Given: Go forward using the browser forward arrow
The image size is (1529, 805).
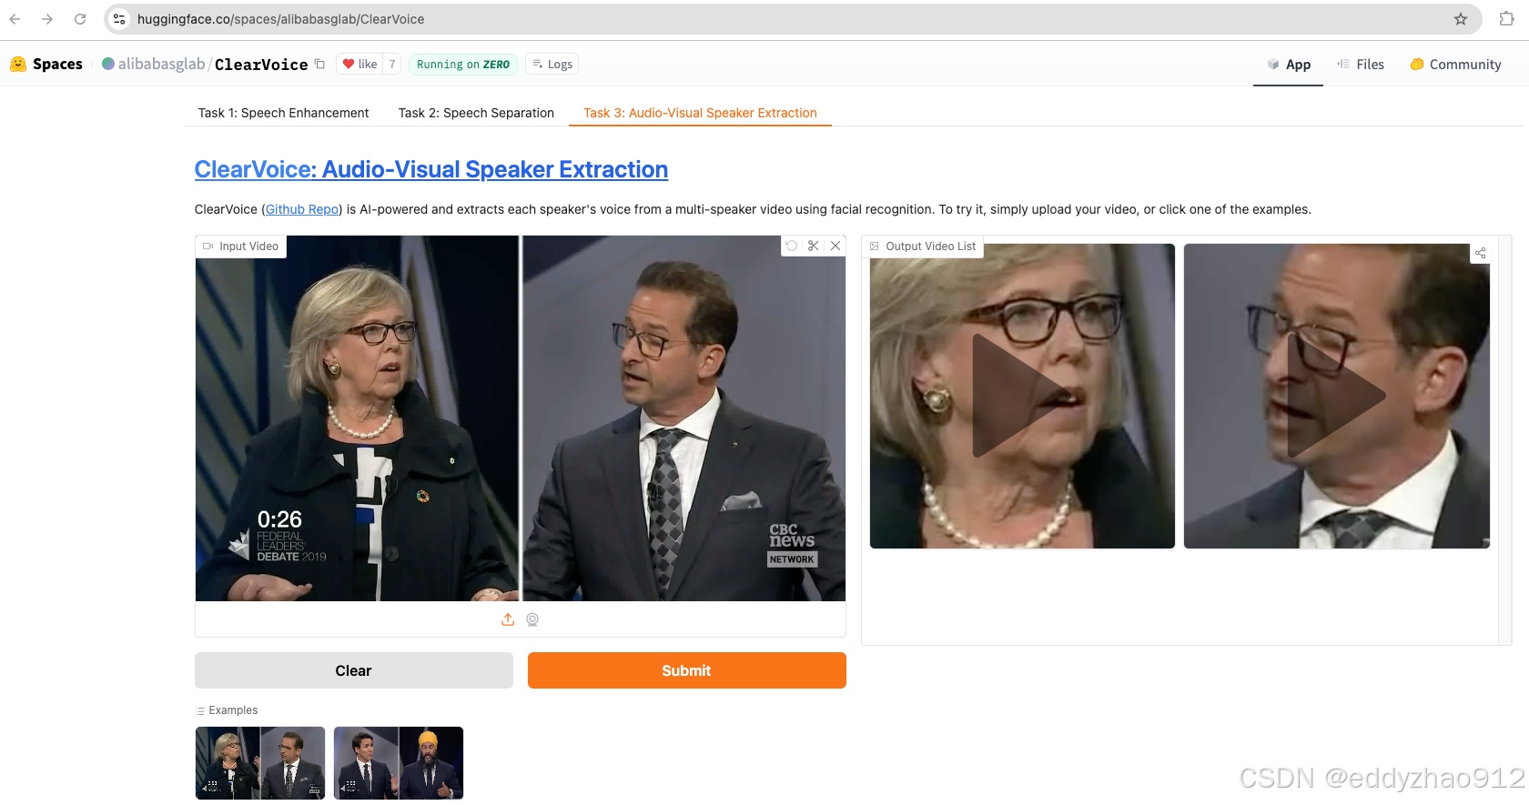Looking at the screenshot, I should click(x=47, y=19).
